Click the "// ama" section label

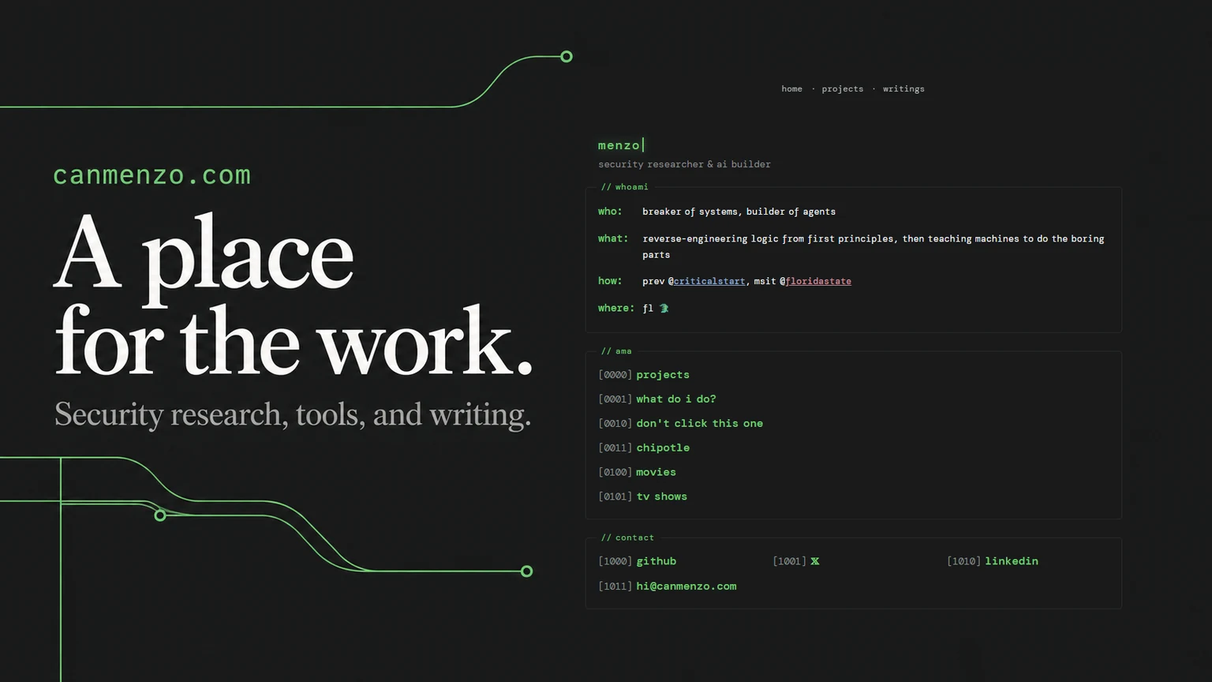pos(616,351)
